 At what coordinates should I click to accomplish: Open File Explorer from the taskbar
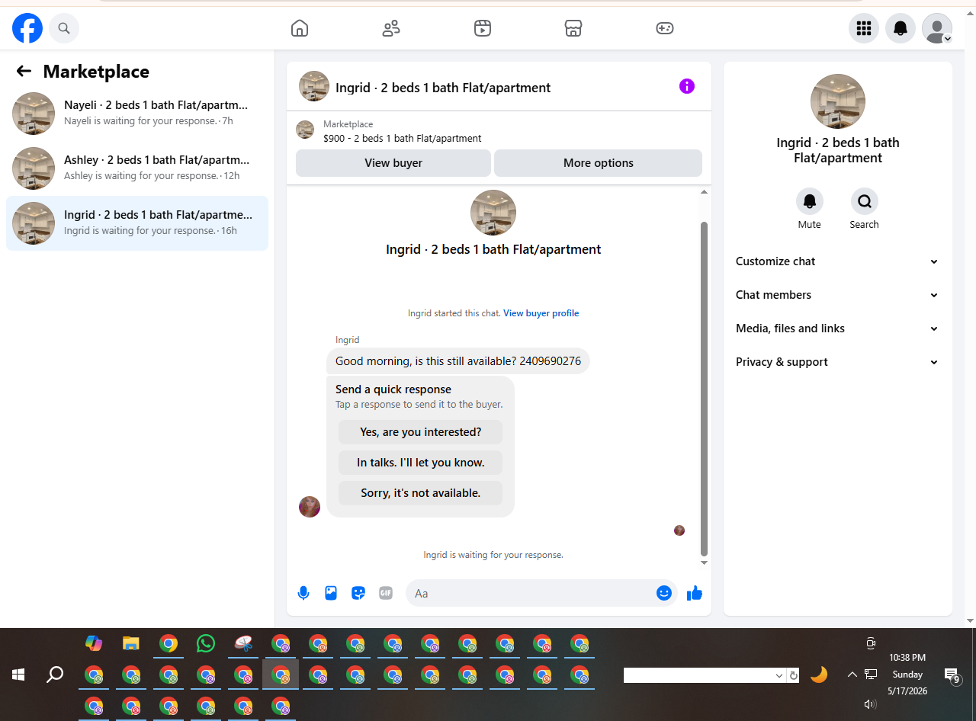click(131, 643)
